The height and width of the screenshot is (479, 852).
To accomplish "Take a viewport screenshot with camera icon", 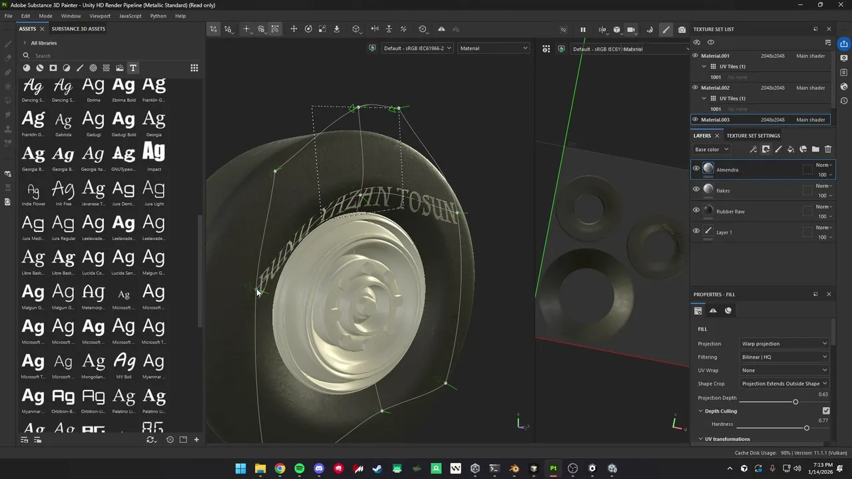I will (x=682, y=29).
